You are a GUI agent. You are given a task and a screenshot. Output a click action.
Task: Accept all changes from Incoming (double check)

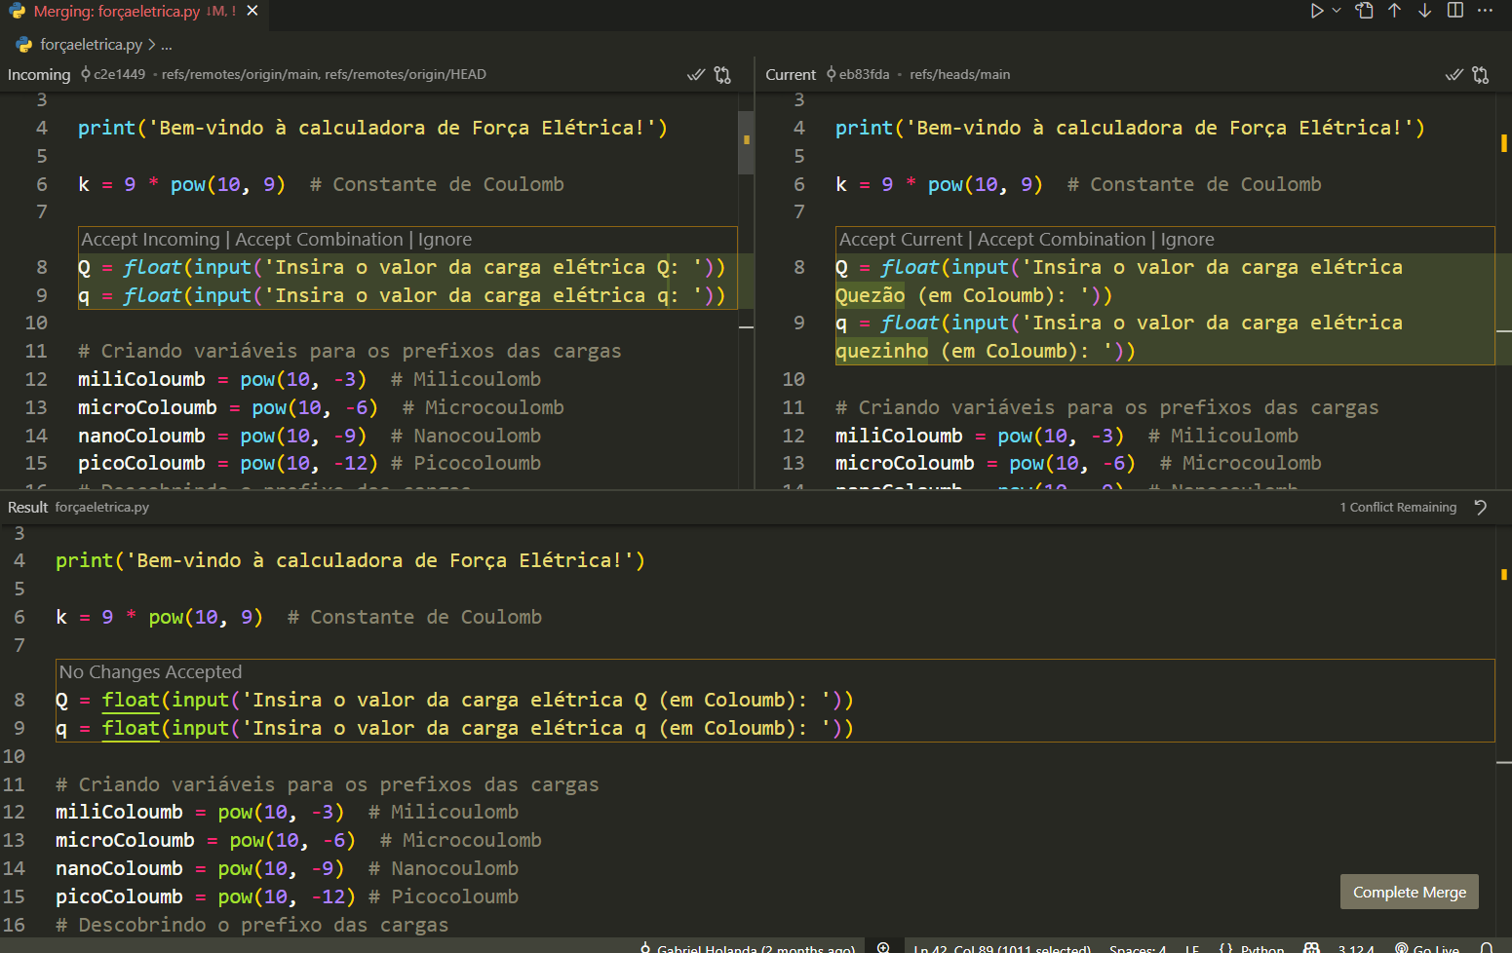[696, 75]
